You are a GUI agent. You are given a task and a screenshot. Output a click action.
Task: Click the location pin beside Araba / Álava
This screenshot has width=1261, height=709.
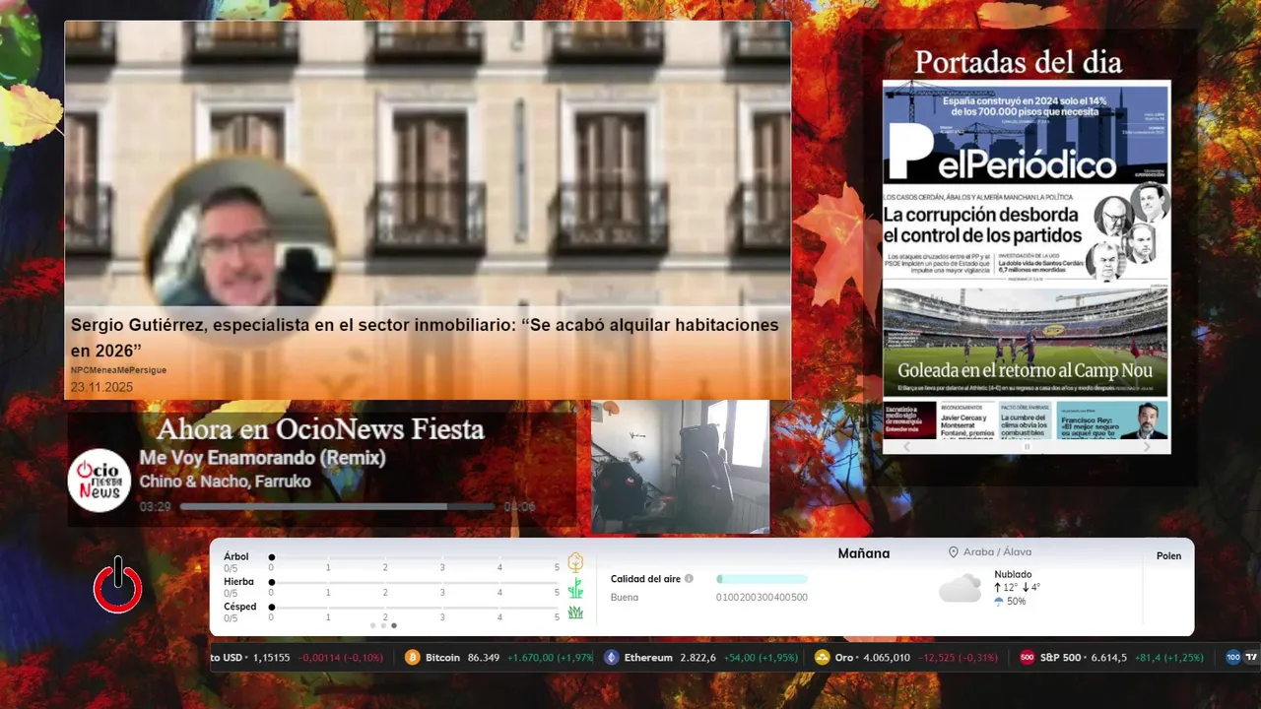[954, 552]
